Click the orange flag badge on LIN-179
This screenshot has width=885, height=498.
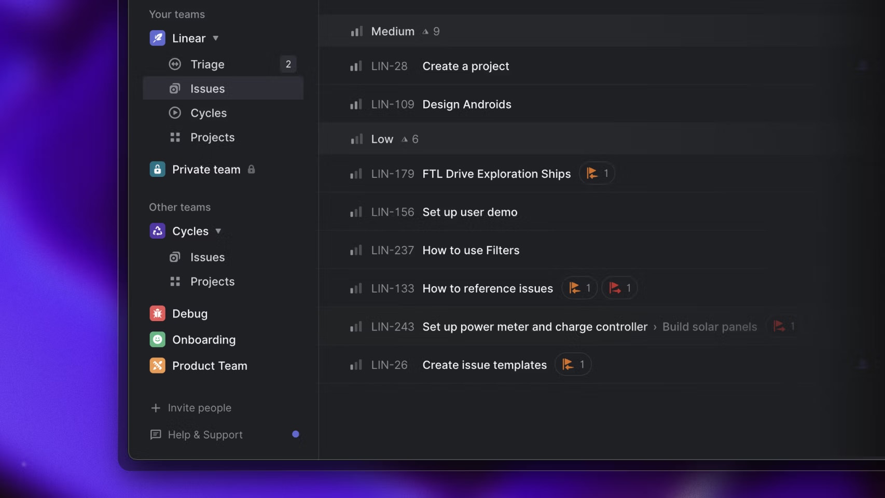point(597,173)
